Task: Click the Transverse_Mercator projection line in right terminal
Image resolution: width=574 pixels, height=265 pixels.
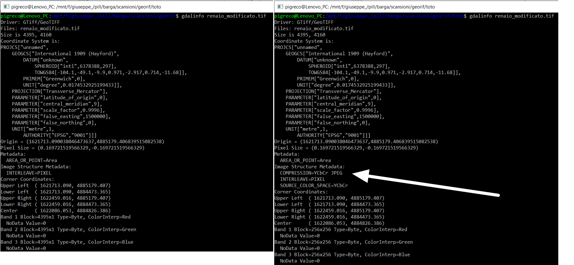Action: (x=333, y=91)
